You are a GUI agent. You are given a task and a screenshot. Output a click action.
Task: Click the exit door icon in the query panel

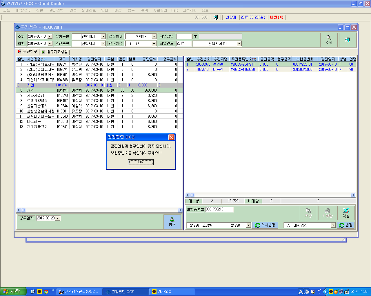click(x=348, y=40)
